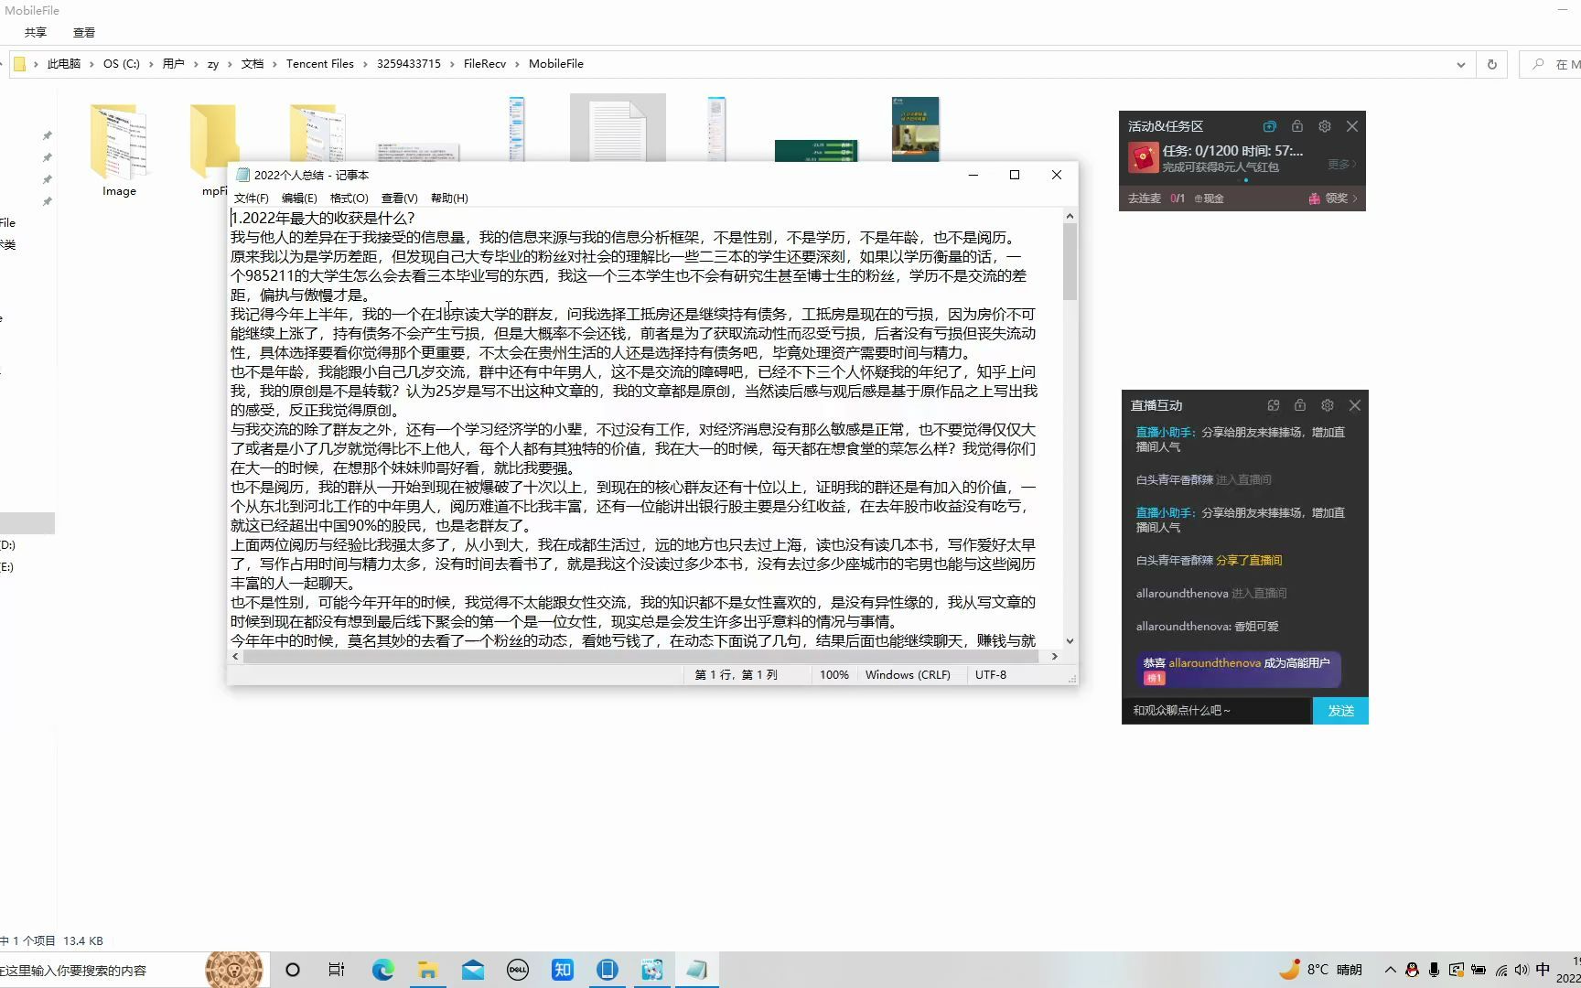Open the 格式(O) menu in Notepad
The image size is (1581, 988).
tap(349, 198)
